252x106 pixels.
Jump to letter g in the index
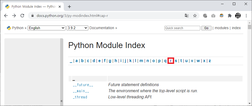[x=110, y=61]
